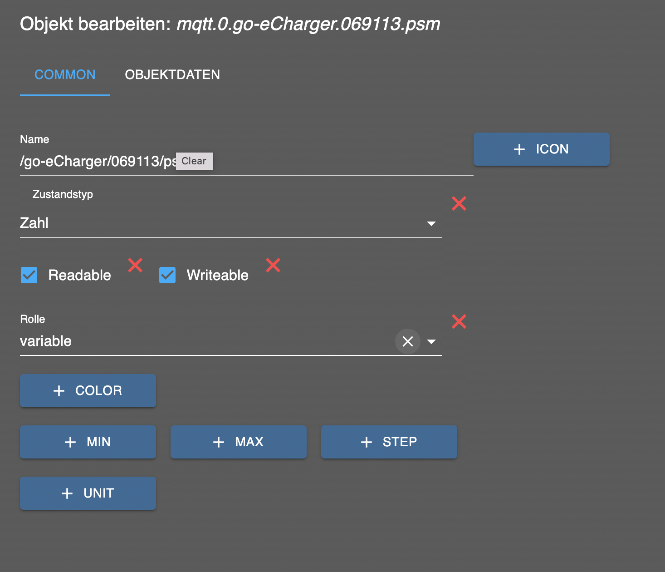Screen dimensions: 665x572
Task: Remove the Writeable property via red X
Action: [273, 265]
